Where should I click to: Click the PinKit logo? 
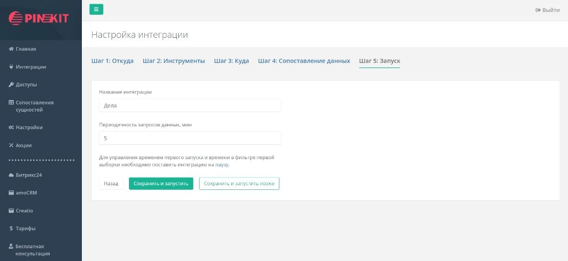39,18
